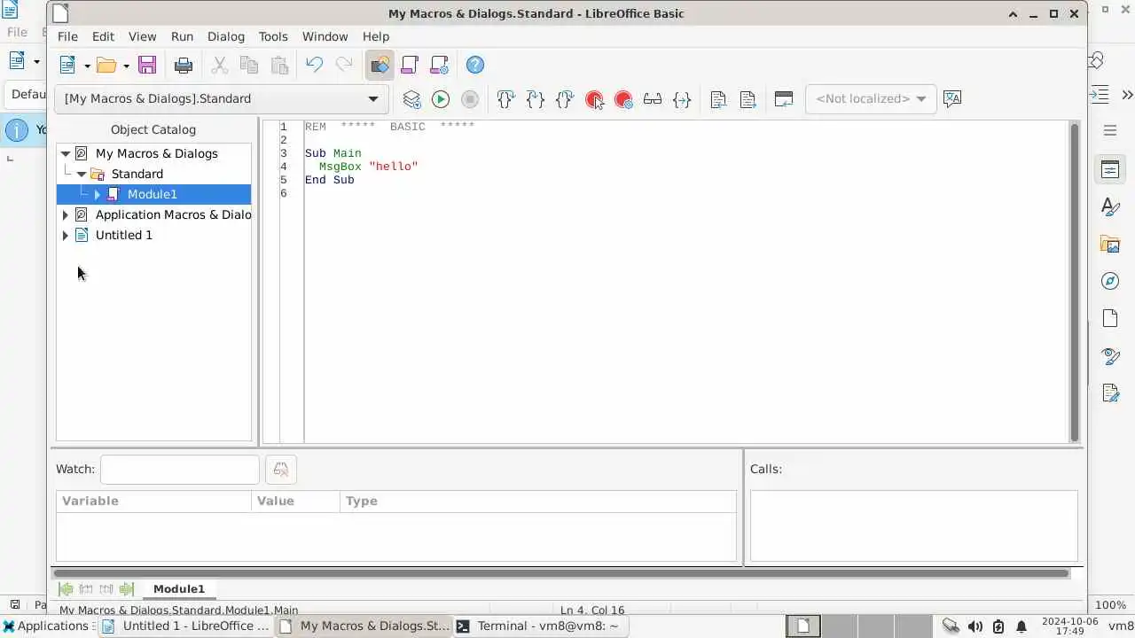The height and width of the screenshot is (638, 1135).
Task: Click the Remove Watch button
Action: (281, 470)
